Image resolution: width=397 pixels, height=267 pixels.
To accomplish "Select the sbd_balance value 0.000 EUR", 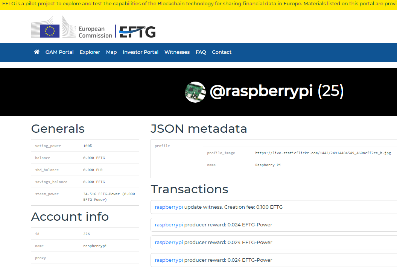I will (x=93, y=170).
